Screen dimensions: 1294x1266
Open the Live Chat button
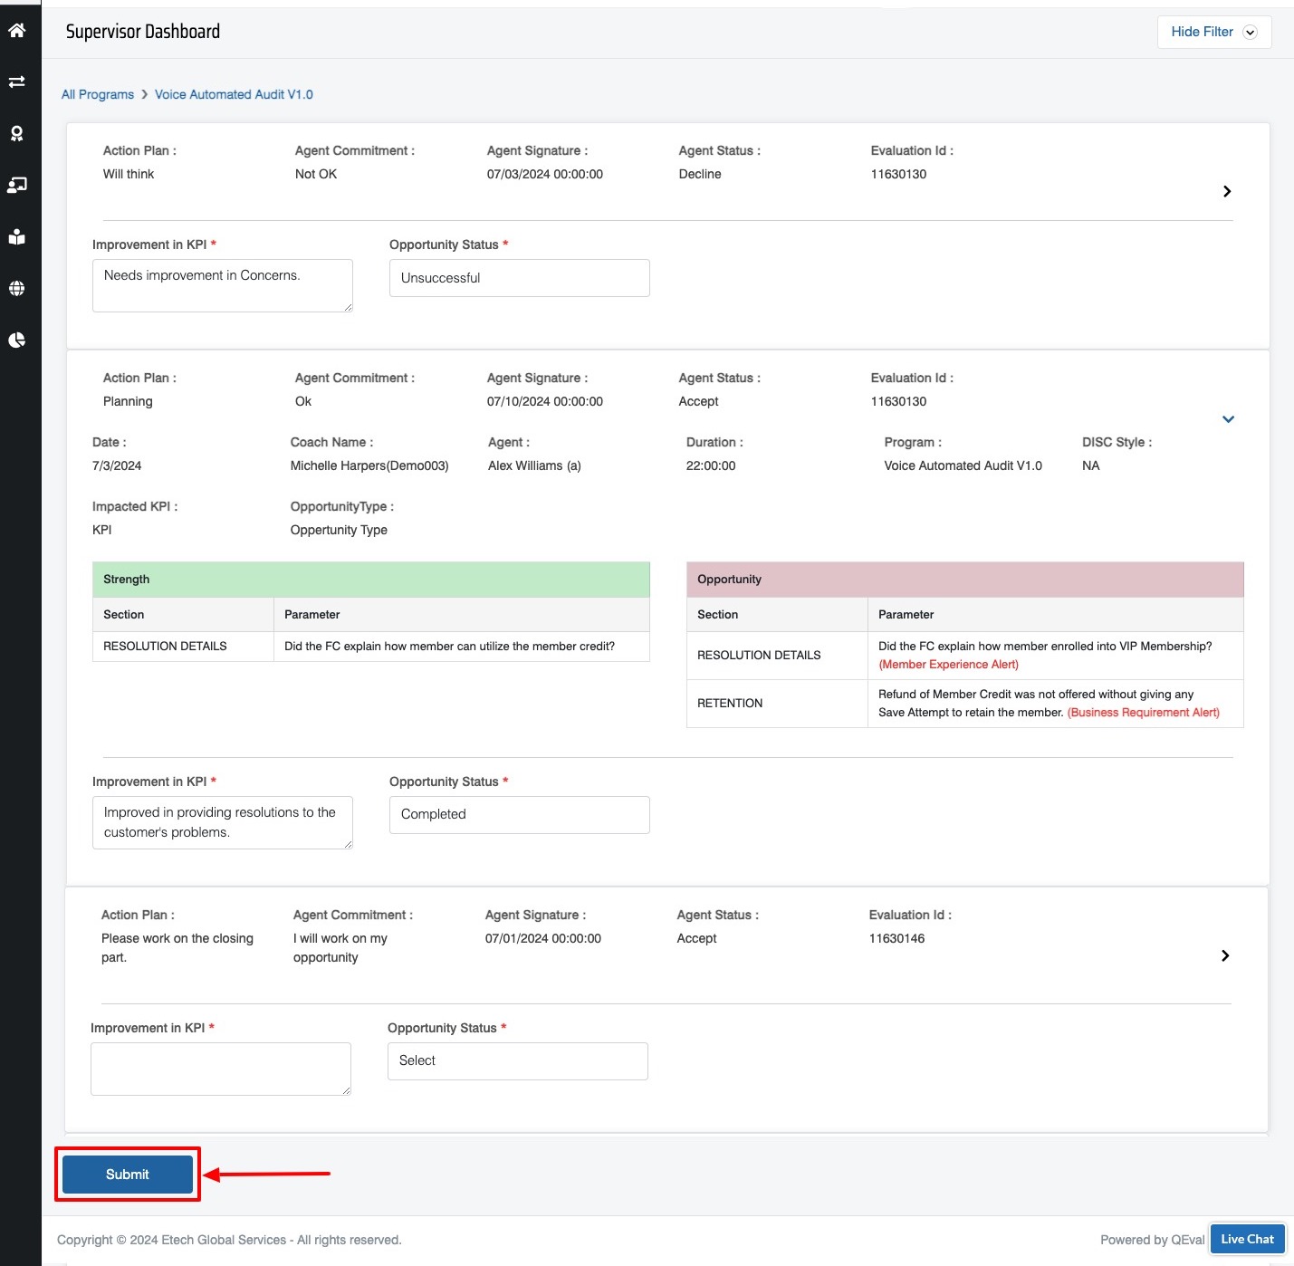1246,1239
